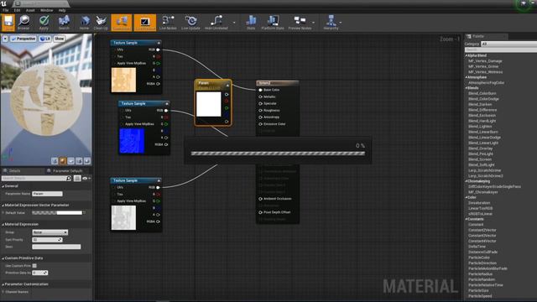This screenshot has width=537, height=302.
Task: Click the Default Value color swatch
Action: pyautogui.click(x=57, y=212)
